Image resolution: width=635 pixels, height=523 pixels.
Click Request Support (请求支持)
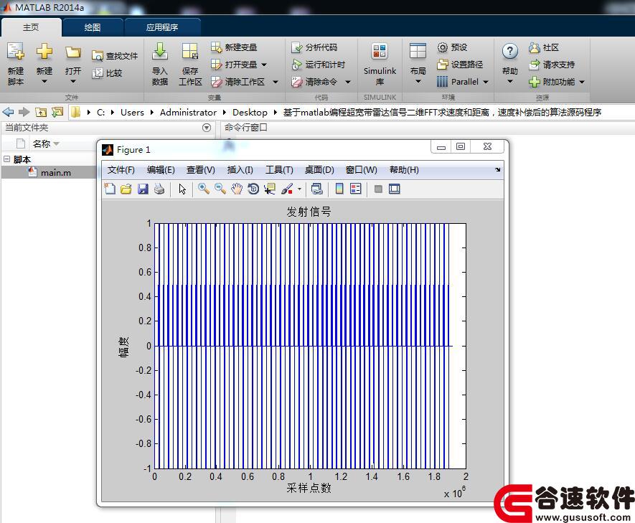tap(552, 65)
